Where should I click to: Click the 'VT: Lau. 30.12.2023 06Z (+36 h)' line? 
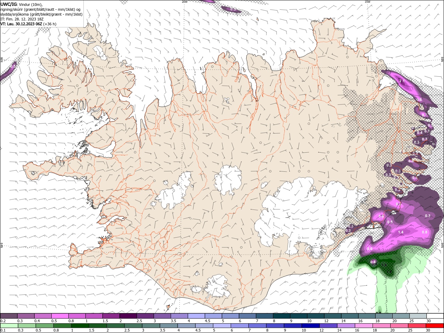(28, 24)
